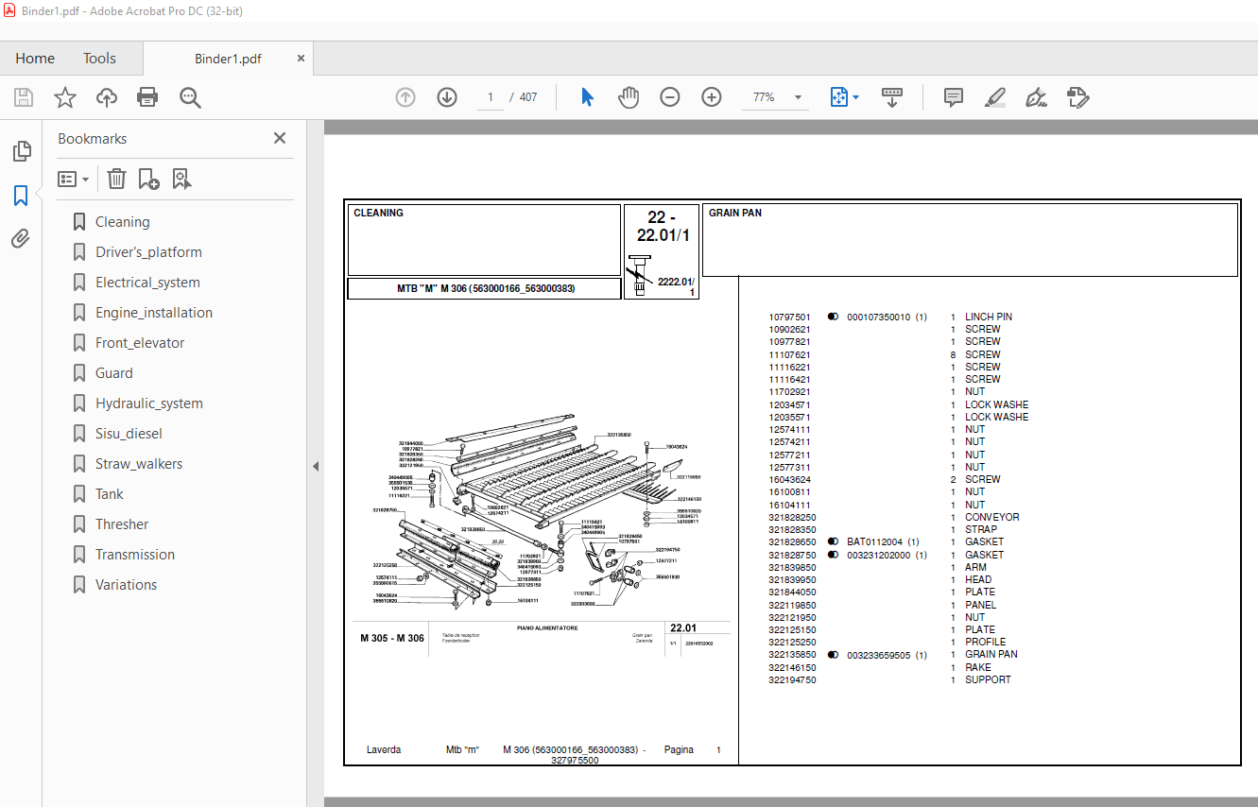Click the page number input field

[491, 97]
